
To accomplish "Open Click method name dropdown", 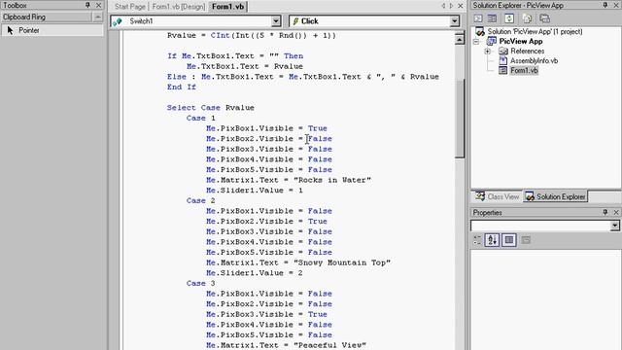I will pos(455,21).
